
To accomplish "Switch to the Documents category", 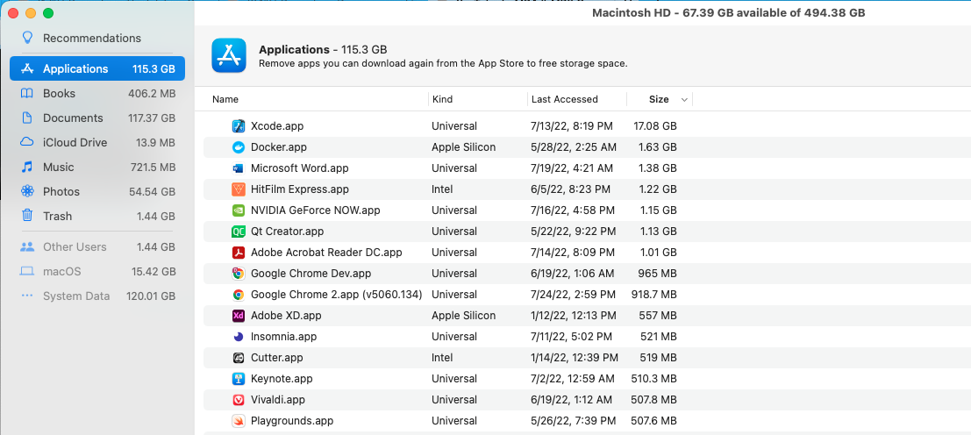I will tap(73, 118).
